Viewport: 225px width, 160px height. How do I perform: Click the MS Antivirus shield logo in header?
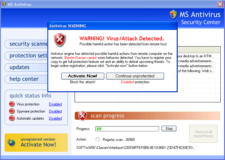(173, 14)
